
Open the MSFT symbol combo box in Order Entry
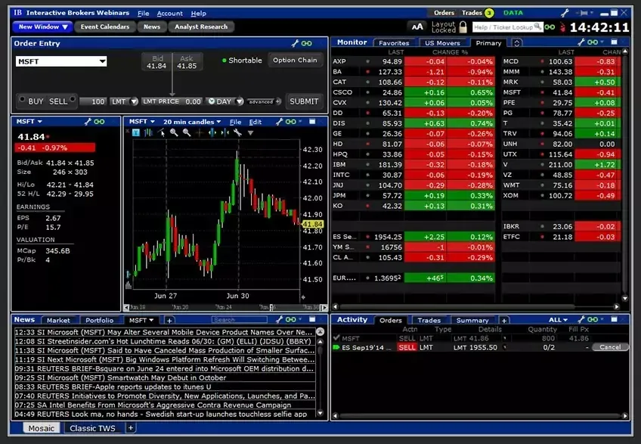click(x=61, y=61)
